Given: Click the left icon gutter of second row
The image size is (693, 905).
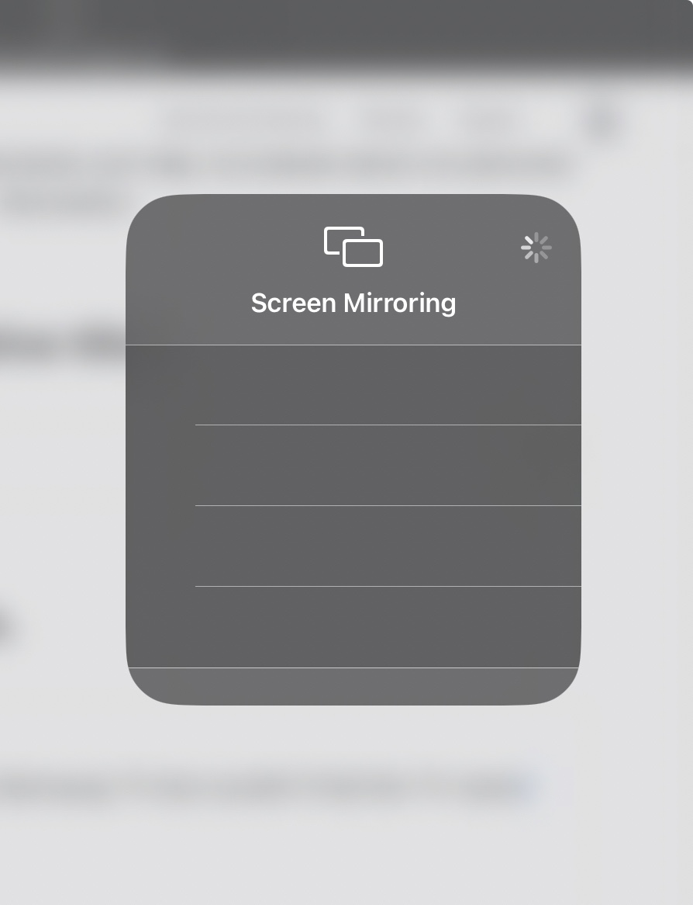Looking at the screenshot, I should (160, 466).
